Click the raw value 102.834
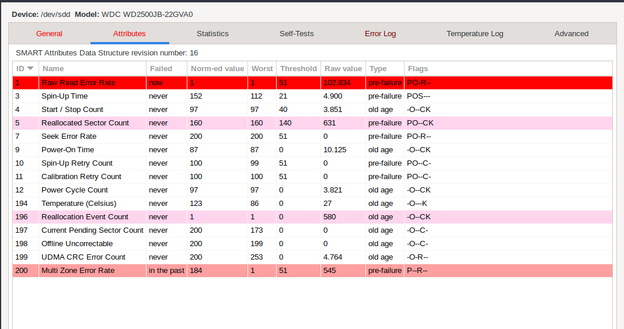Viewport: 624px width, 329px height. (337, 83)
